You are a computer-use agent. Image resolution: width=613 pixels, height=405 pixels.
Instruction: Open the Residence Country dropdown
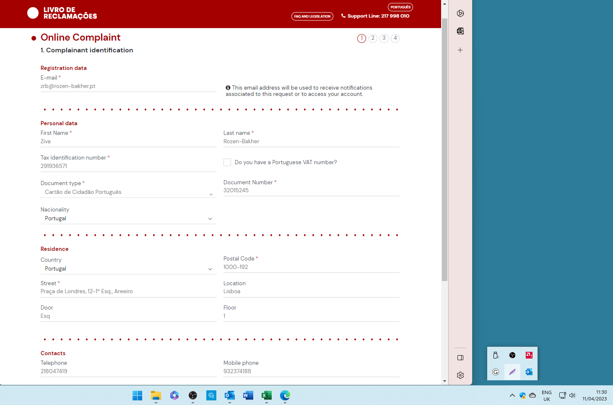pyautogui.click(x=129, y=269)
